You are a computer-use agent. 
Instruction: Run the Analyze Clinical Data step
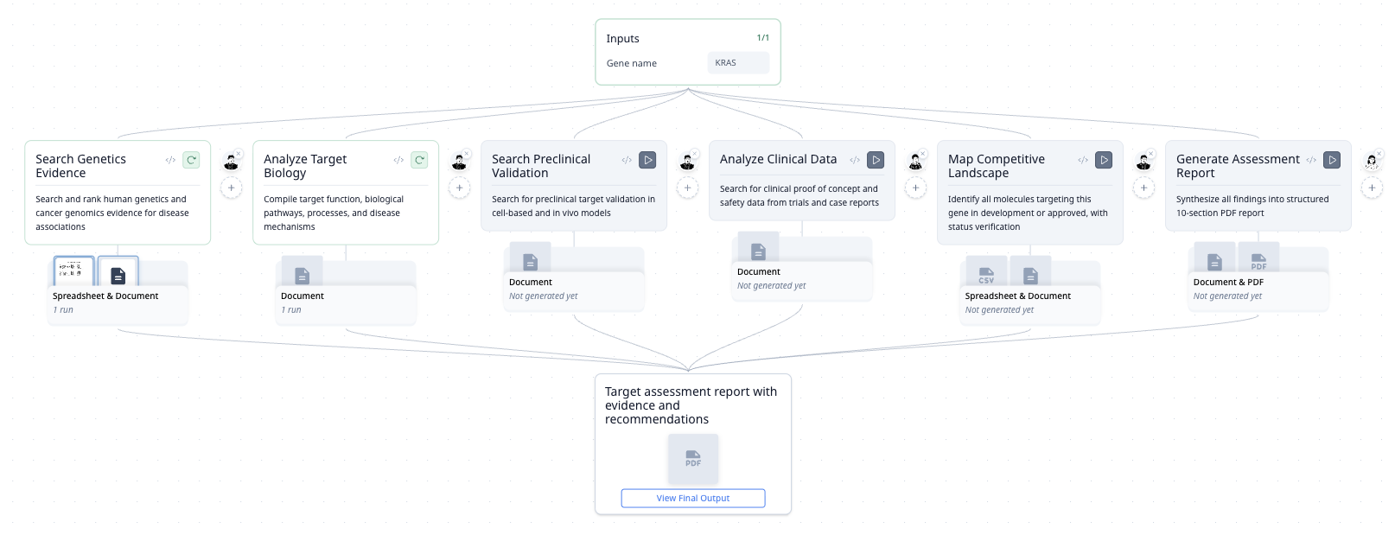pyautogui.click(x=876, y=160)
